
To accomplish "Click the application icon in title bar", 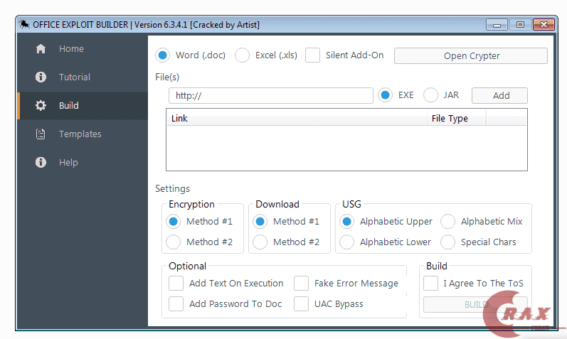I will [x=24, y=25].
